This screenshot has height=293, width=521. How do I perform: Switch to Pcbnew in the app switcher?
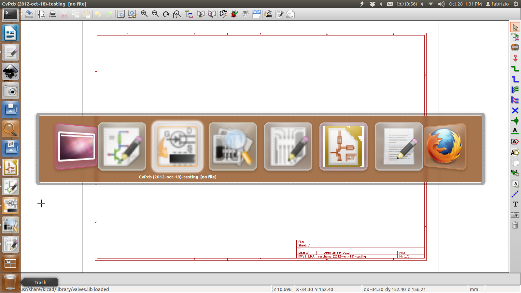[288, 146]
